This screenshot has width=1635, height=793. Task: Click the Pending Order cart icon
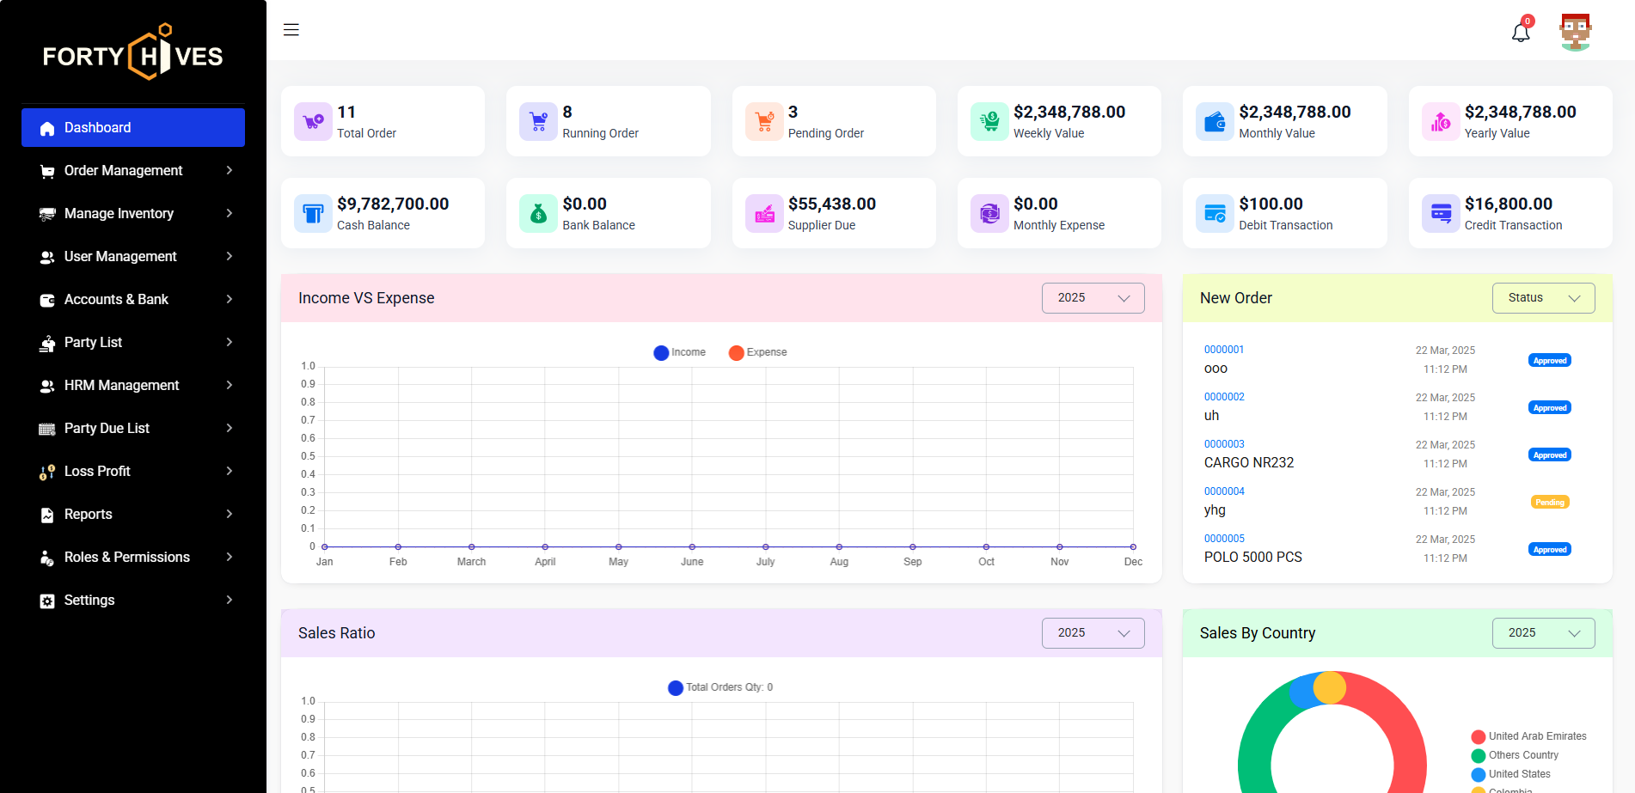pos(764,121)
